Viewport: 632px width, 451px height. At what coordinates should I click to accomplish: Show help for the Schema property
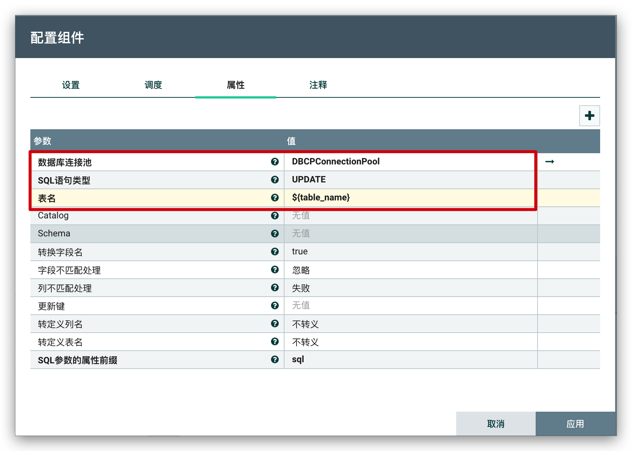[275, 233]
